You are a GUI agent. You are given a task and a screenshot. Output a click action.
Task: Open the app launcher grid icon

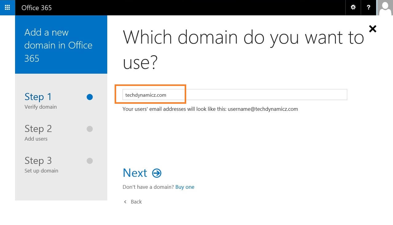[7, 7]
